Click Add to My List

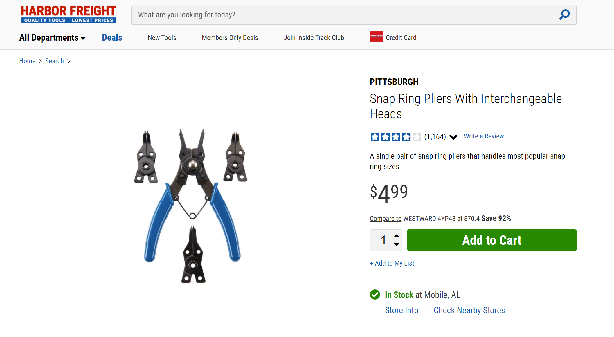tap(392, 263)
